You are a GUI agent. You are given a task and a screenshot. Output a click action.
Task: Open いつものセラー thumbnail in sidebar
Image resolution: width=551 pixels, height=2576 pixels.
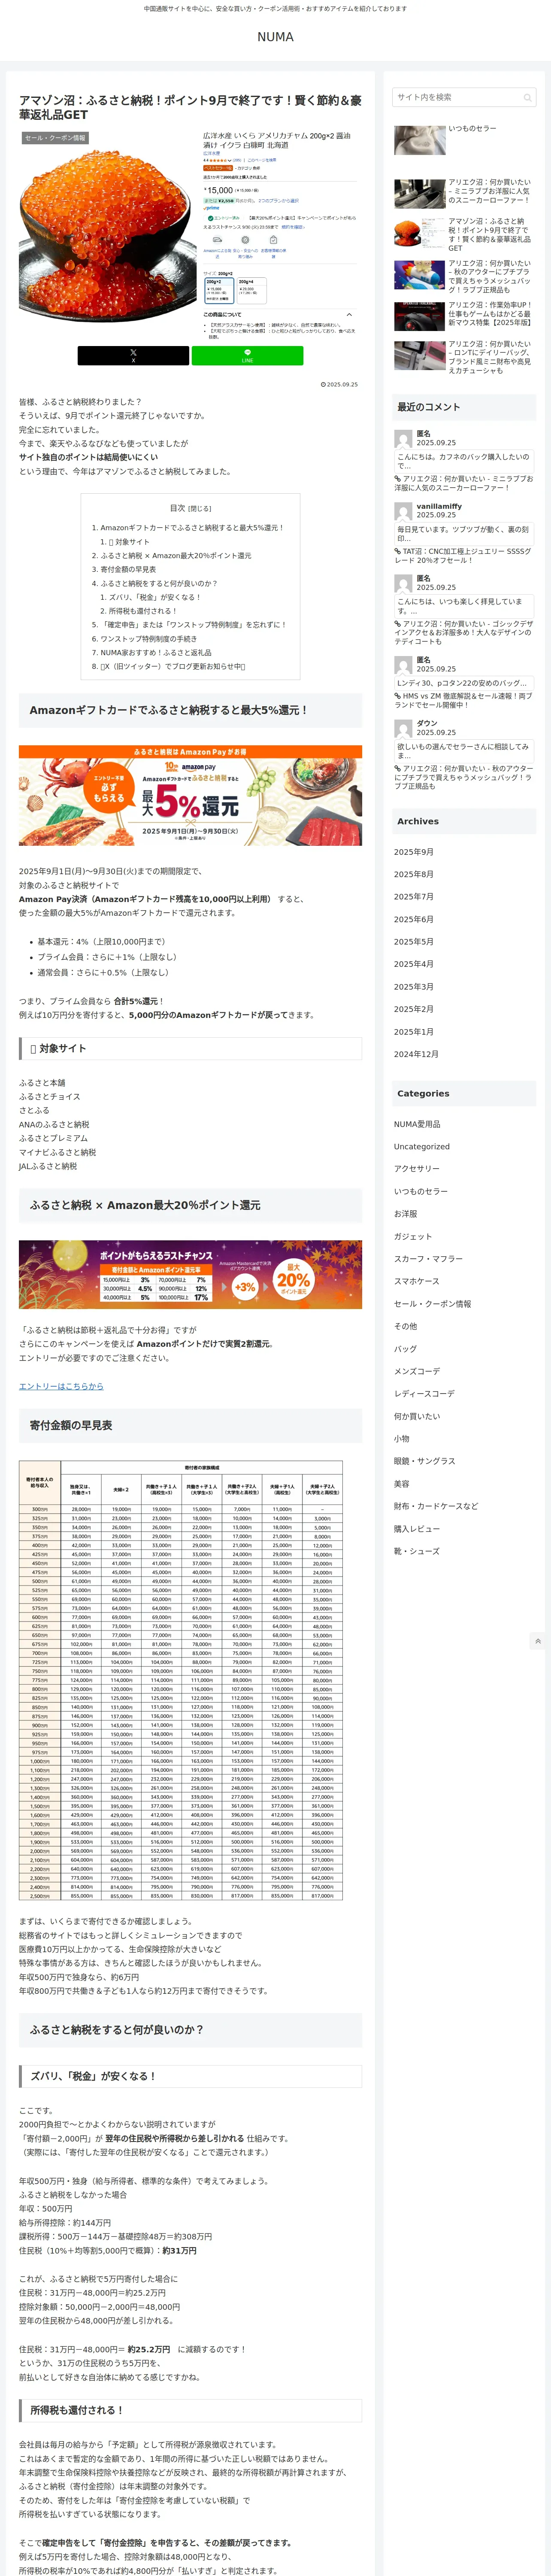pos(420,140)
